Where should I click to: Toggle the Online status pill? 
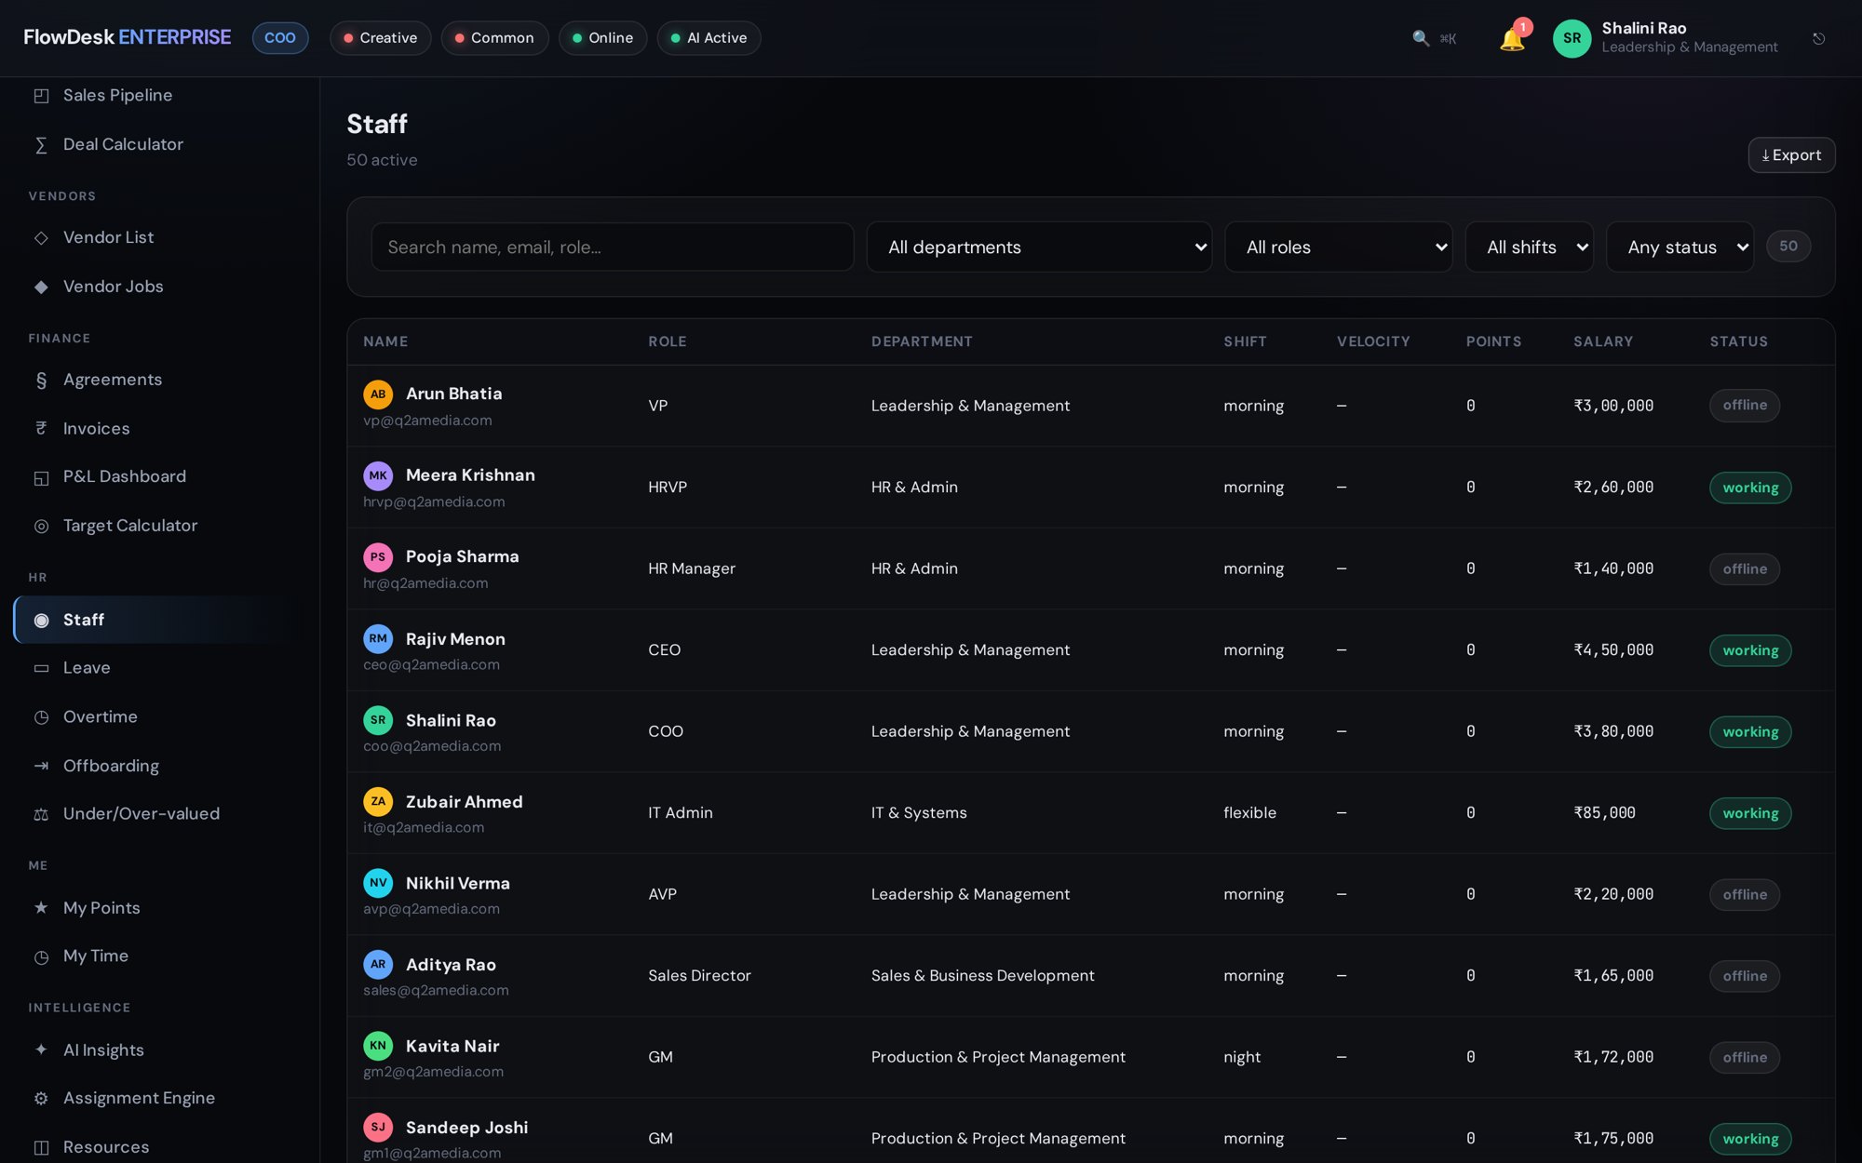click(602, 38)
